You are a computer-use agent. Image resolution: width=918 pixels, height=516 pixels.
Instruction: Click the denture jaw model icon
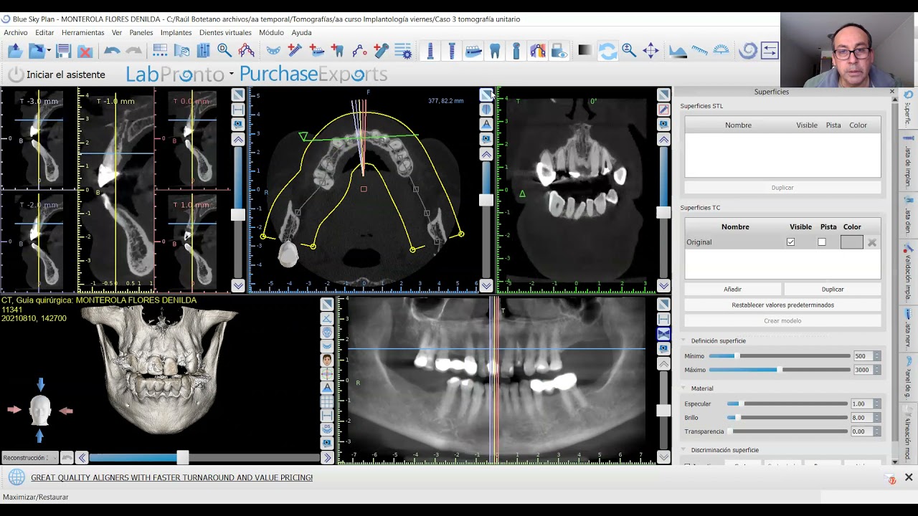pos(473,51)
